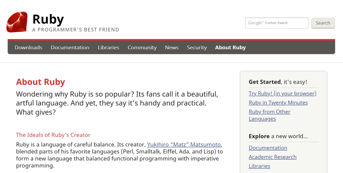The height and width of the screenshot is (173, 343).
Task: Open Libraries in the navigation bar
Action: click(x=108, y=47)
